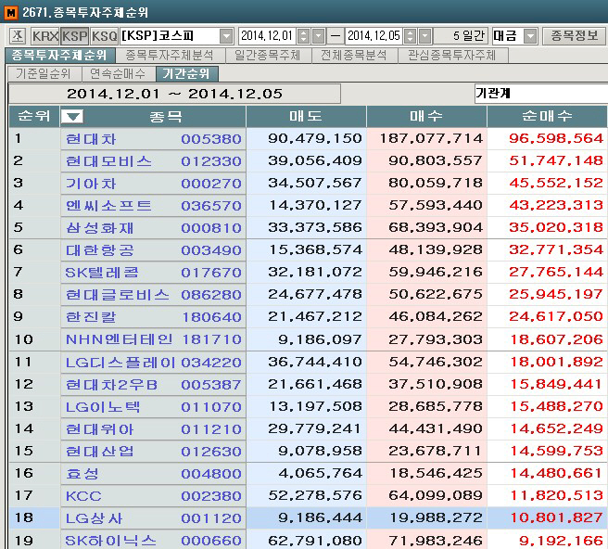This screenshot has width=608, height=549.
Task: Sort by the 순매수 column header
Action: (547, 116)
